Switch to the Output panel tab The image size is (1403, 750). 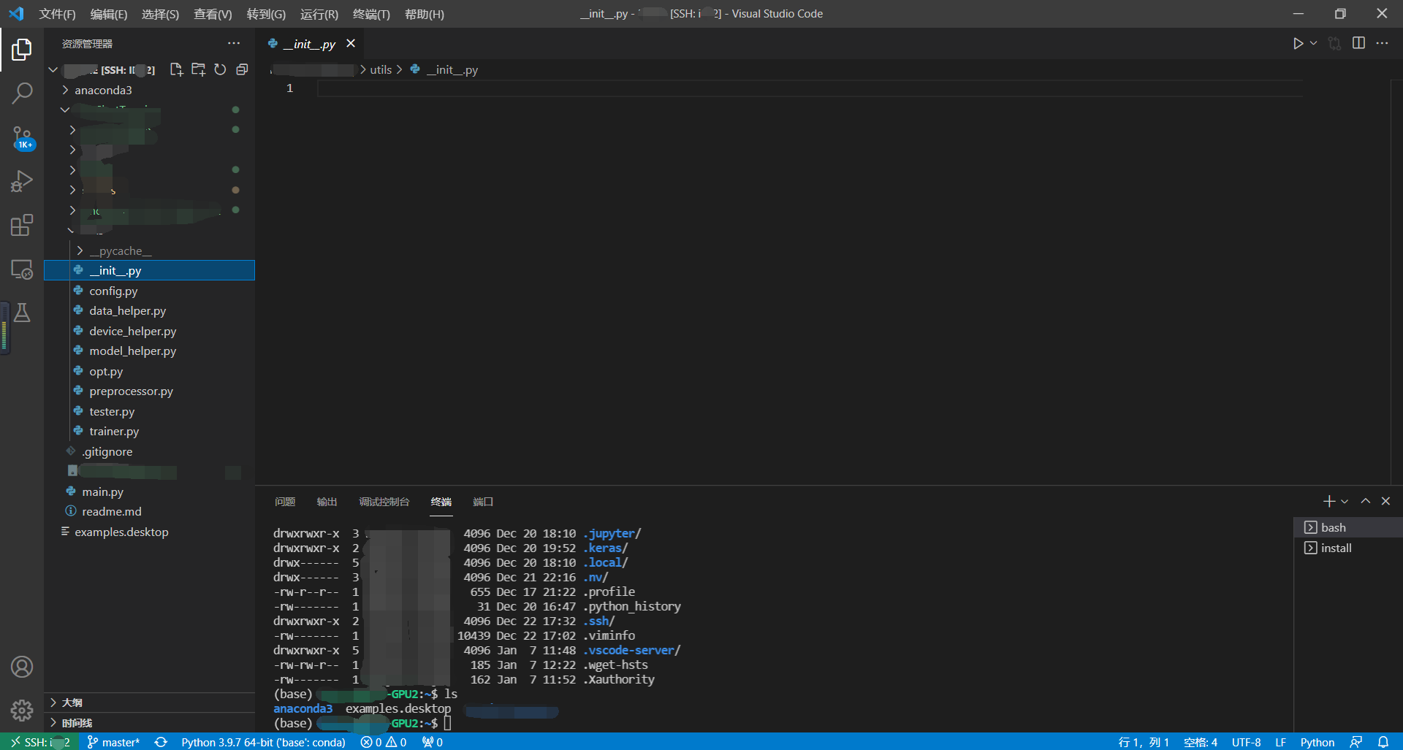click(x=327, y=502)
